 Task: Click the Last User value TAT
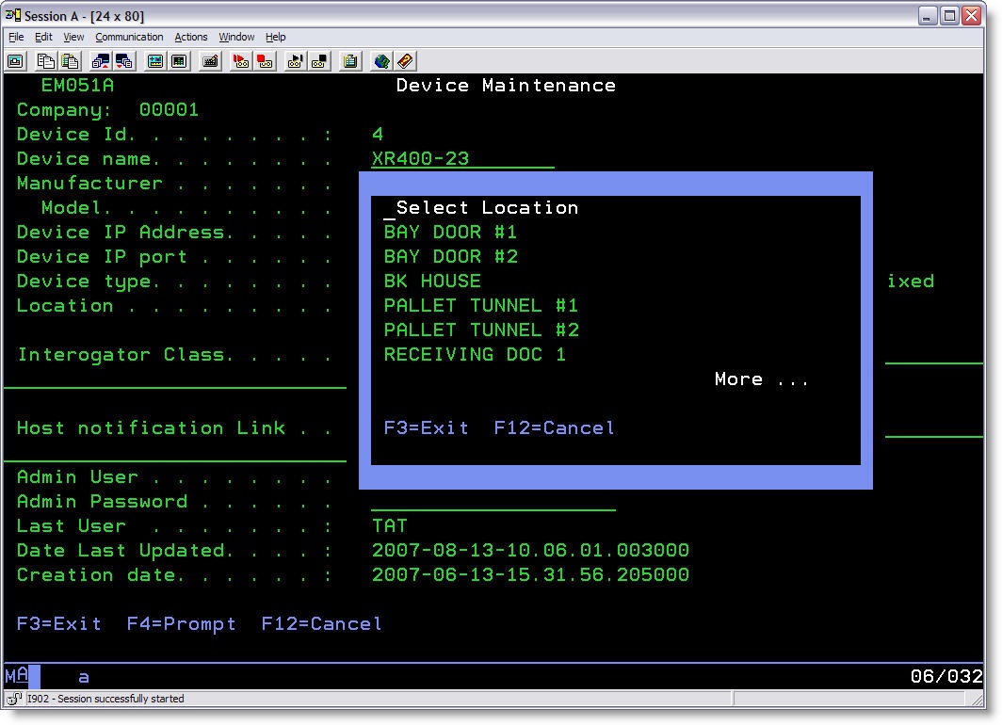pos(389,525)
